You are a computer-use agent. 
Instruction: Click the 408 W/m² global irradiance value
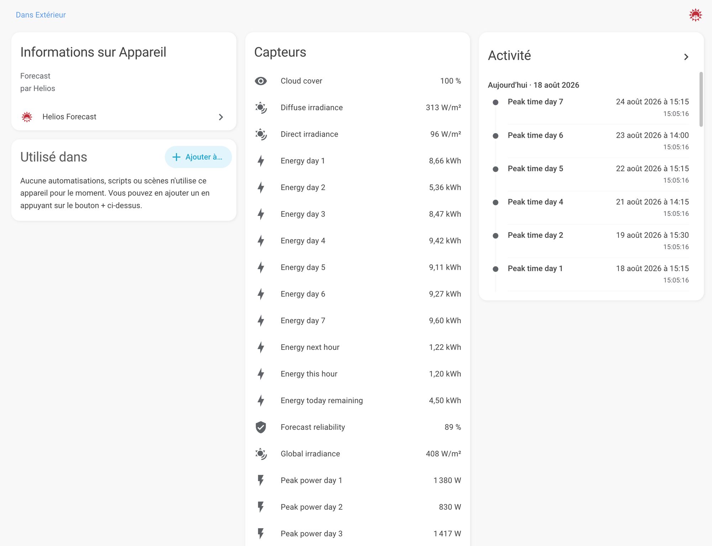(443, 454)
